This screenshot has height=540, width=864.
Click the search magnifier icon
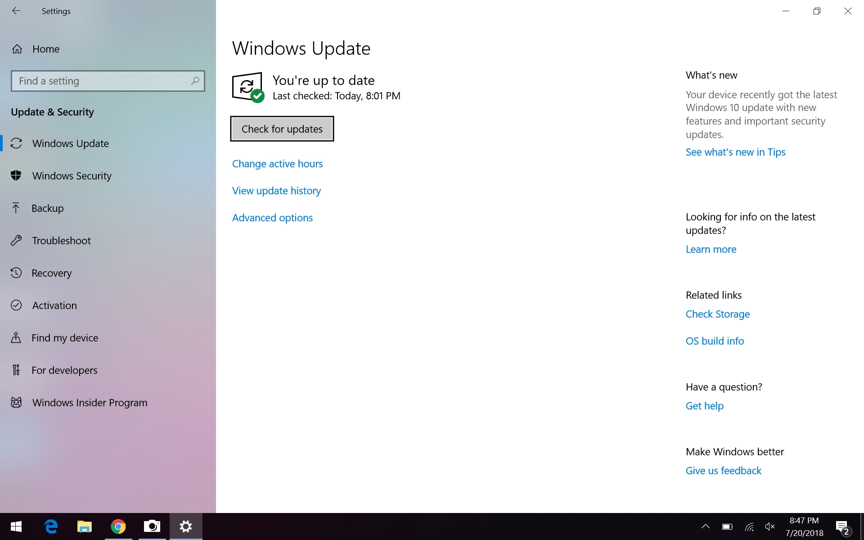[x=195, y=81]
